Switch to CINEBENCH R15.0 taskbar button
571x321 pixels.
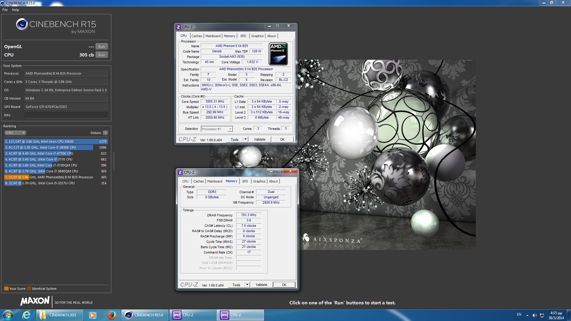coord(145,315)
